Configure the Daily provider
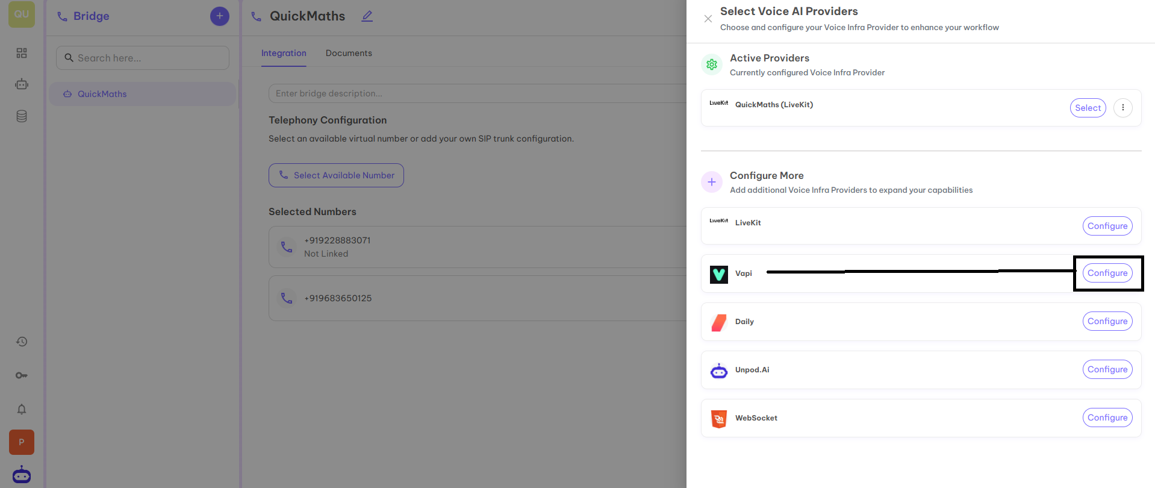Screen dimensions: 1155x488 tap(1107, 321)
